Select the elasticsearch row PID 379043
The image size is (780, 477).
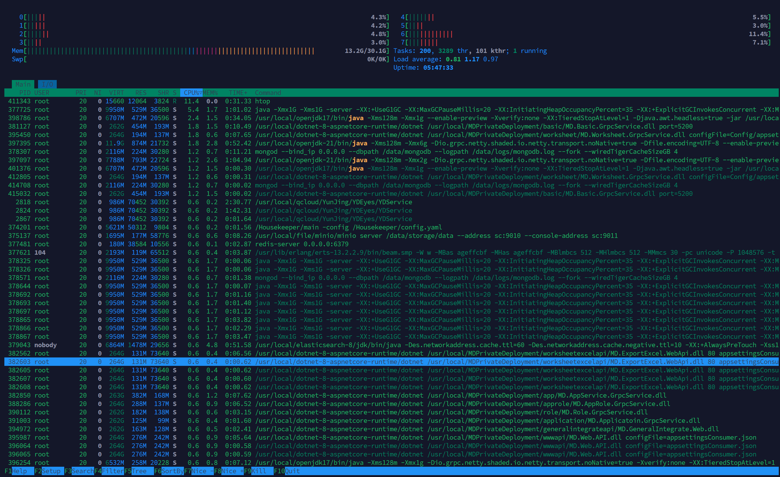(391, 345)
